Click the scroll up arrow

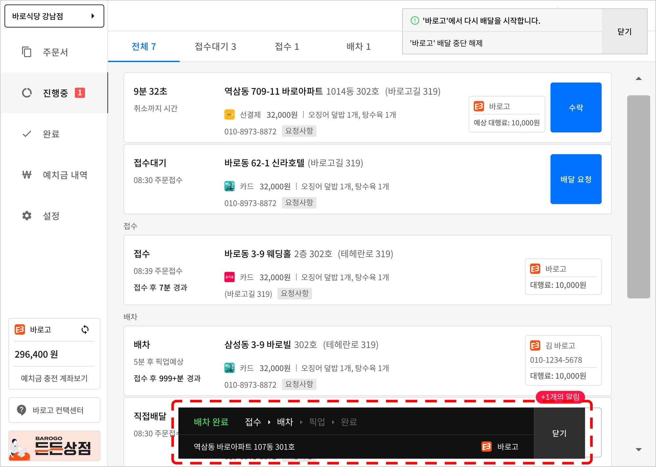click(638, 79)
